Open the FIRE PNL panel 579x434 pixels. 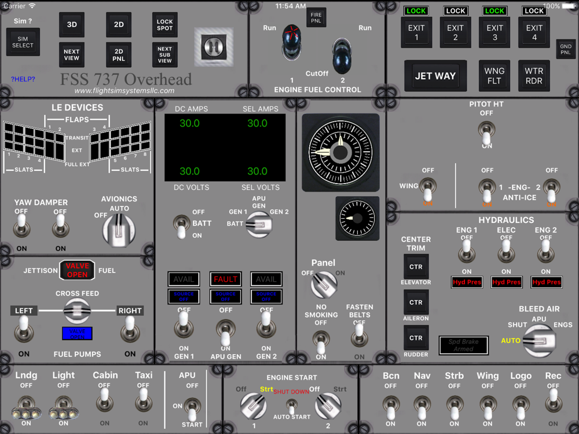point(316,18)
